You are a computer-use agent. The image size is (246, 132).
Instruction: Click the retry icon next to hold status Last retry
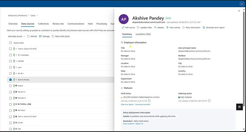pos(149,101)
